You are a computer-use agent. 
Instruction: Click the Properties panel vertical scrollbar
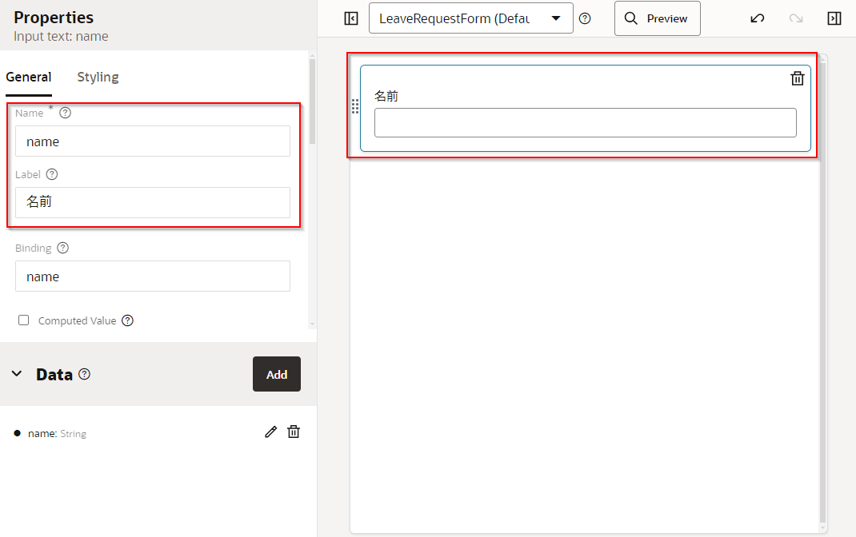coord(312,104)
